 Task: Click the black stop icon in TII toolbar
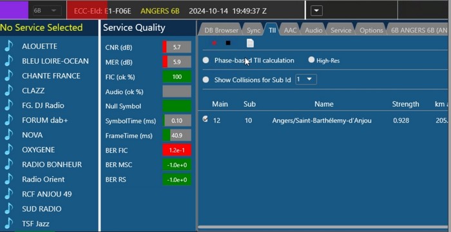pos(228,43)
